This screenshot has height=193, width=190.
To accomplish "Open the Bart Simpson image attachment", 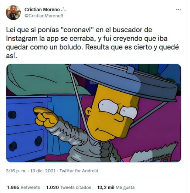I will pyautogui.click(x=94, y=113).
